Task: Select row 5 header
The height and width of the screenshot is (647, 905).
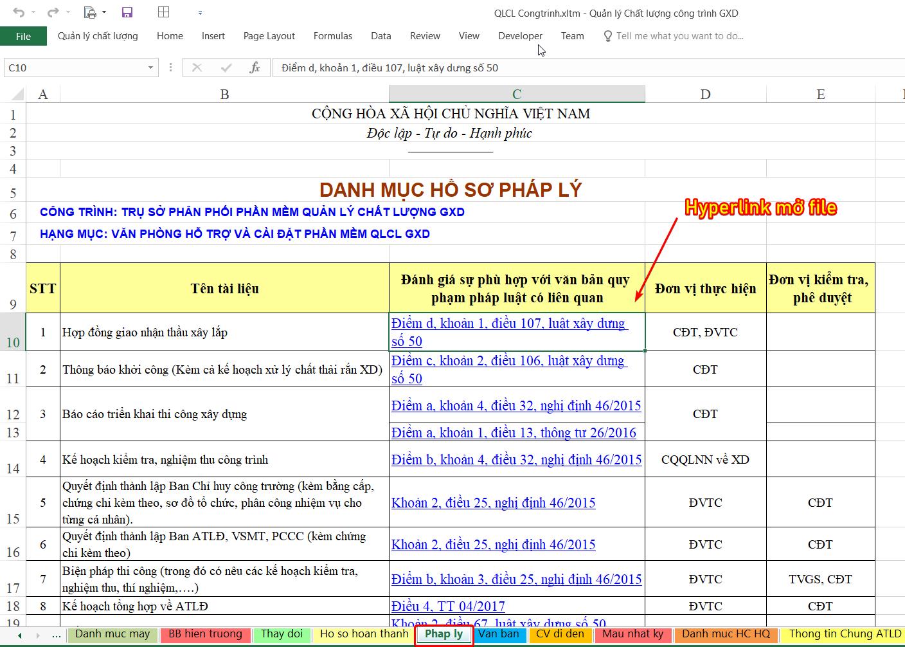Action: coord(13,190)
